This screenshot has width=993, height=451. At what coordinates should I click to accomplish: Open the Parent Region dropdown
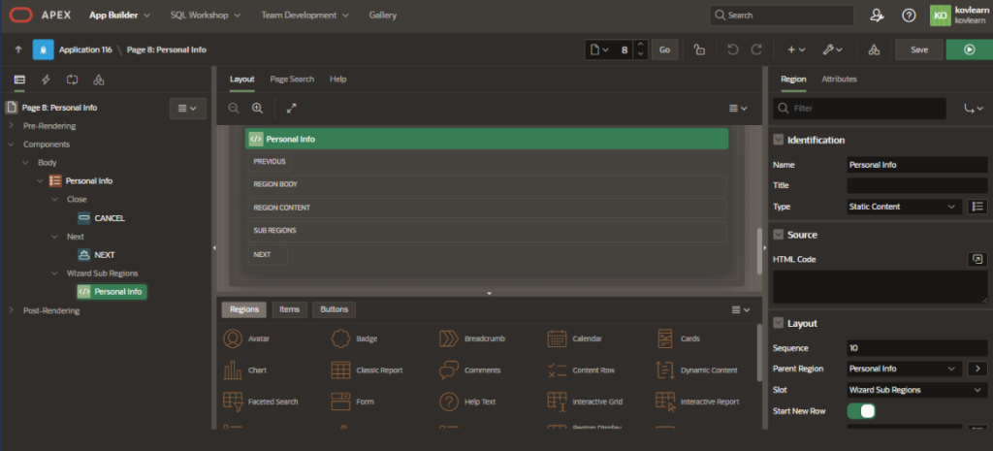(x=905, y=369)
